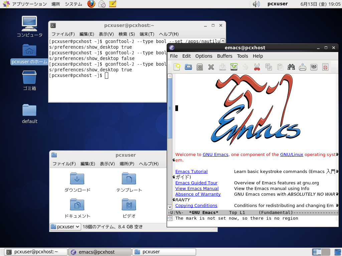The image size is (342, 256).
Task: Click the Copy icon in Emacs toolbar
Action: (269, 67)
